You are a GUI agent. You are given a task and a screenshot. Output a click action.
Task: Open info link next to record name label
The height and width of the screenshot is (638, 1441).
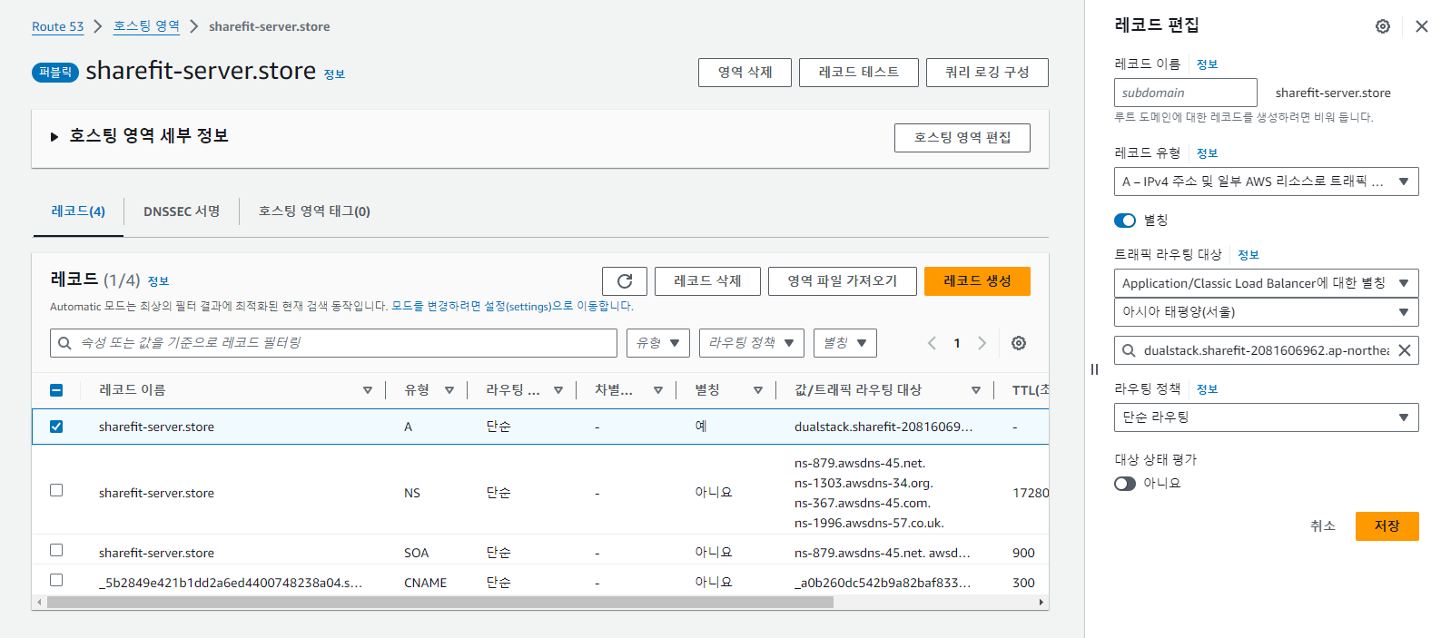1207,64
